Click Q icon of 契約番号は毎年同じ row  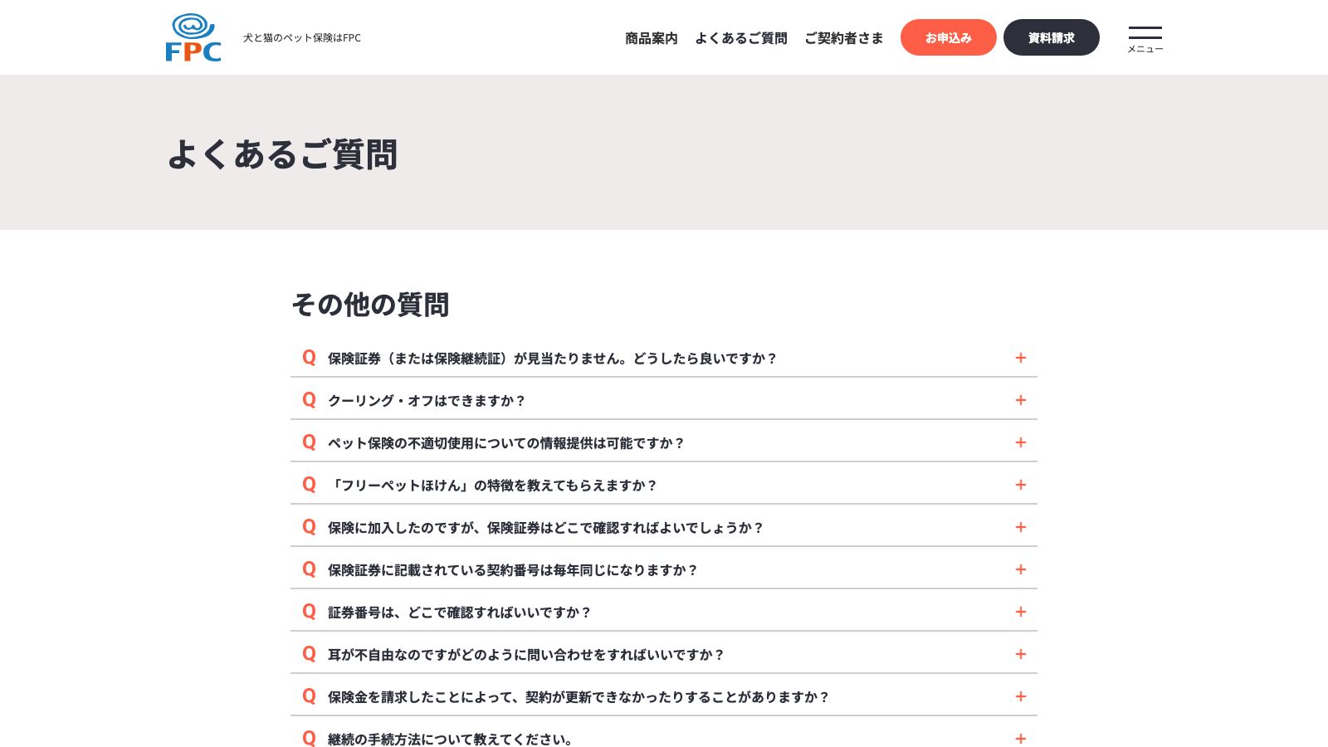(x=309, y=569)
